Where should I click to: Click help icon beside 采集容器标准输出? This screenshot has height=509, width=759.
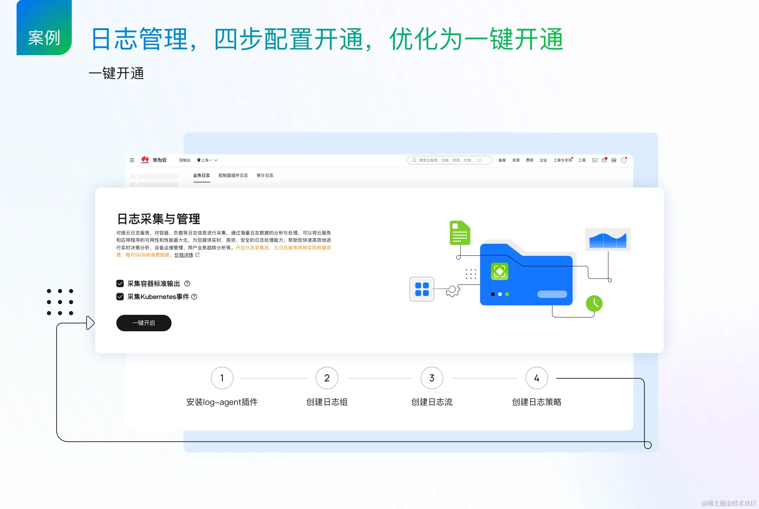187,283
